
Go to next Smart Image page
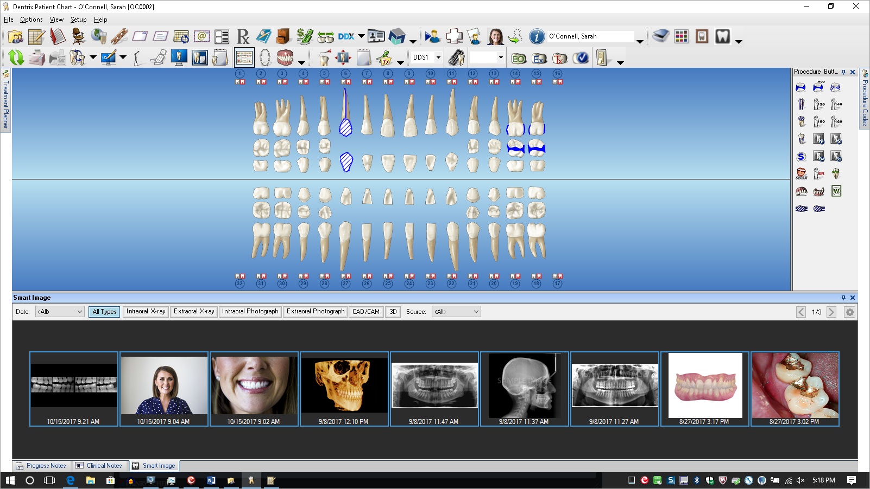pyautogui.click(x=831, y=312)
